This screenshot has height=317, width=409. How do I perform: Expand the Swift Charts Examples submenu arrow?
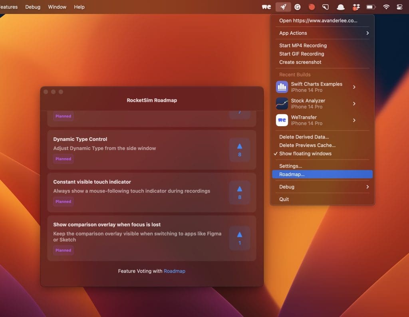pyautogui.click(x=354, y=87)
